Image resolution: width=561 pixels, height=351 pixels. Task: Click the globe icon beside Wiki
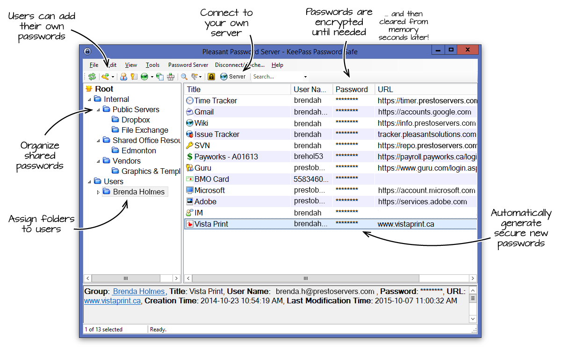[189, 123]
